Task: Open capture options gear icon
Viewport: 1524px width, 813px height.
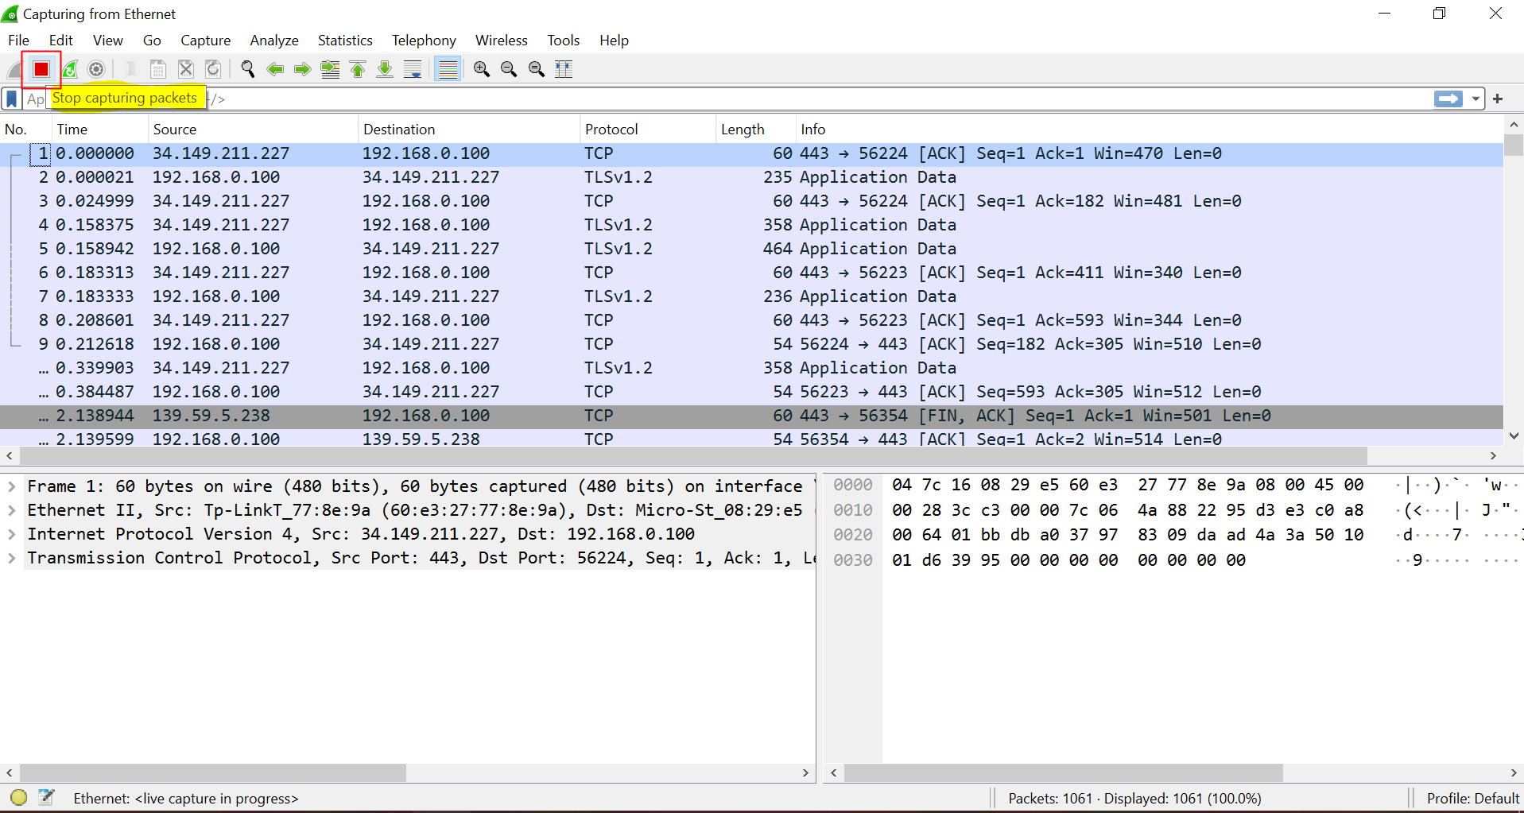Action: point(96,70)
